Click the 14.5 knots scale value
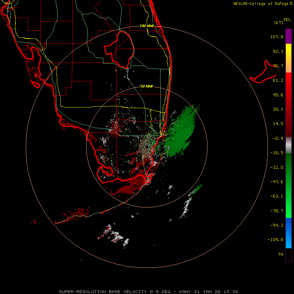Screen dimensions: 294x294 point(278,124)
